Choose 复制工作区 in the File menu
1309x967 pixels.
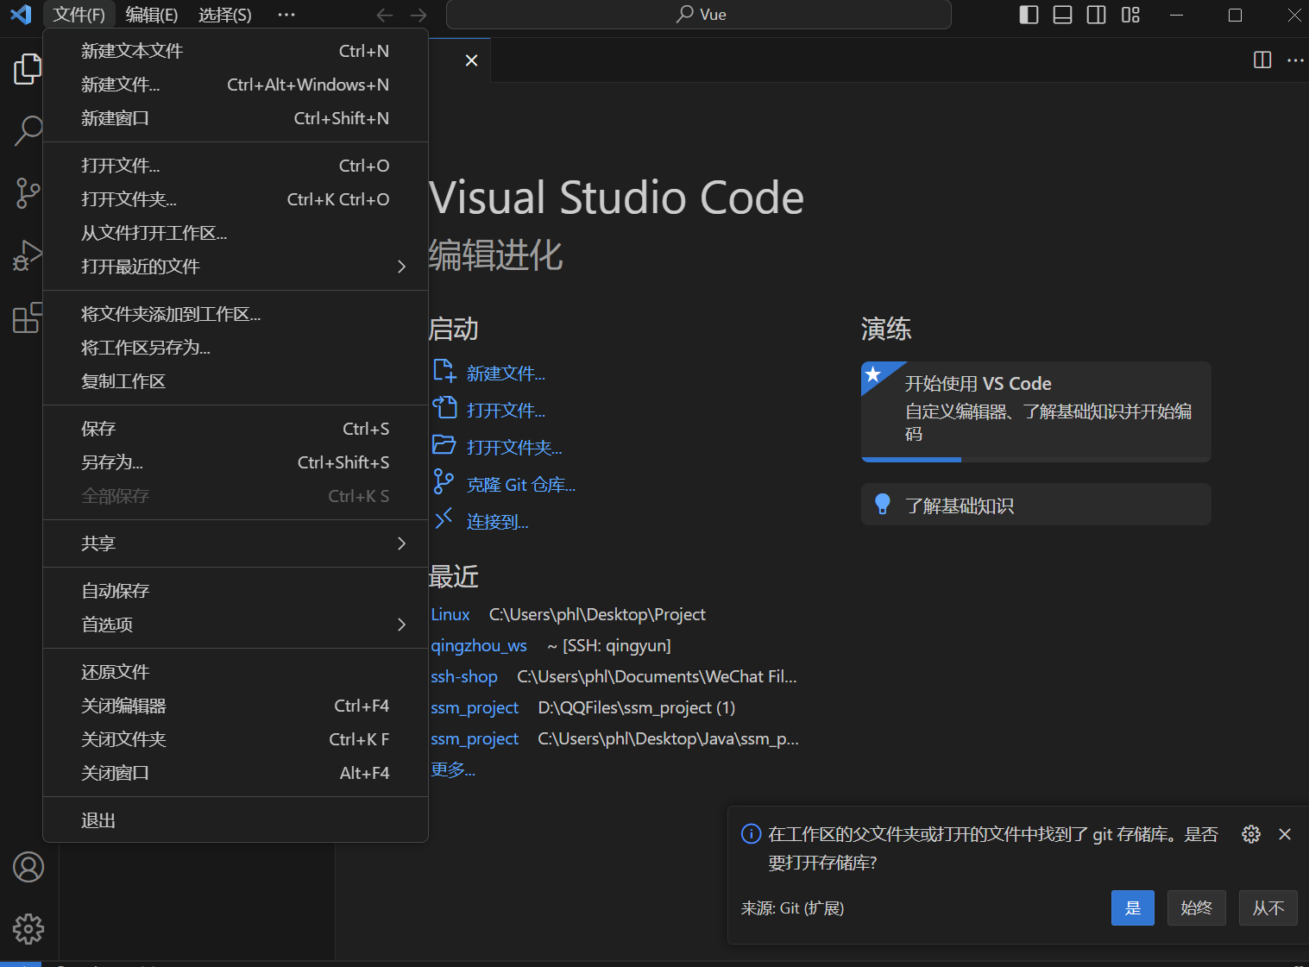(236, 381)
